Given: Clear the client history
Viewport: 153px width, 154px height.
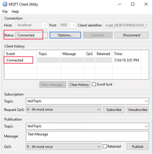Looking at the screenshot, I should click(x=79, y=84).
